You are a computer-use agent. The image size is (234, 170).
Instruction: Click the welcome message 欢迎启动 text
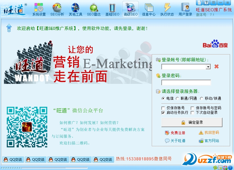pyautogui.click(x=82, y=28)
